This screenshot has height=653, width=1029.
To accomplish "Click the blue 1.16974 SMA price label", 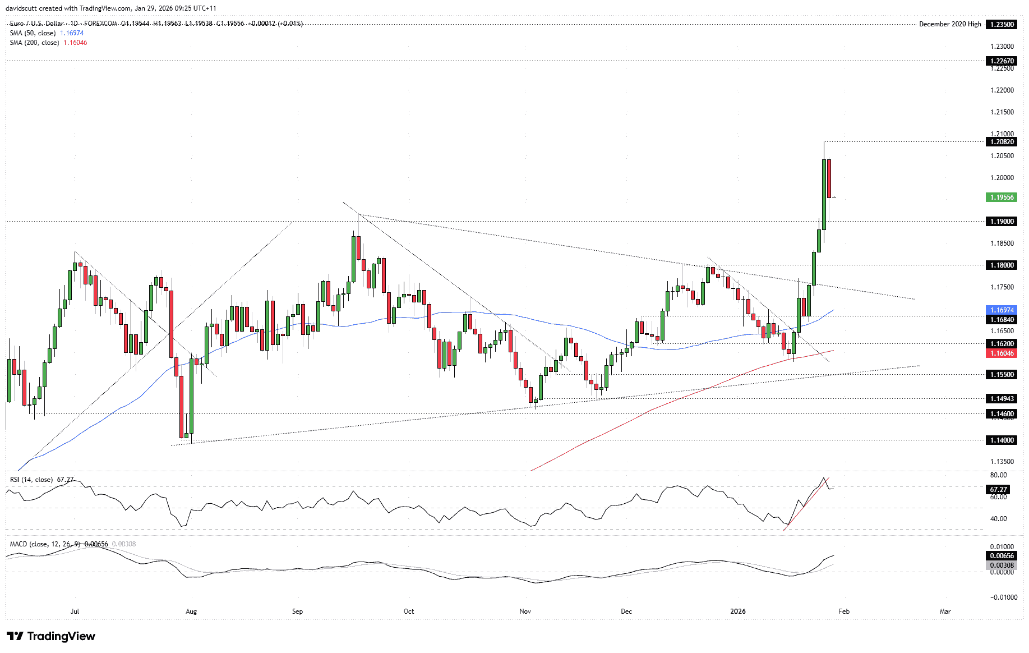I will coord(1002,310).
